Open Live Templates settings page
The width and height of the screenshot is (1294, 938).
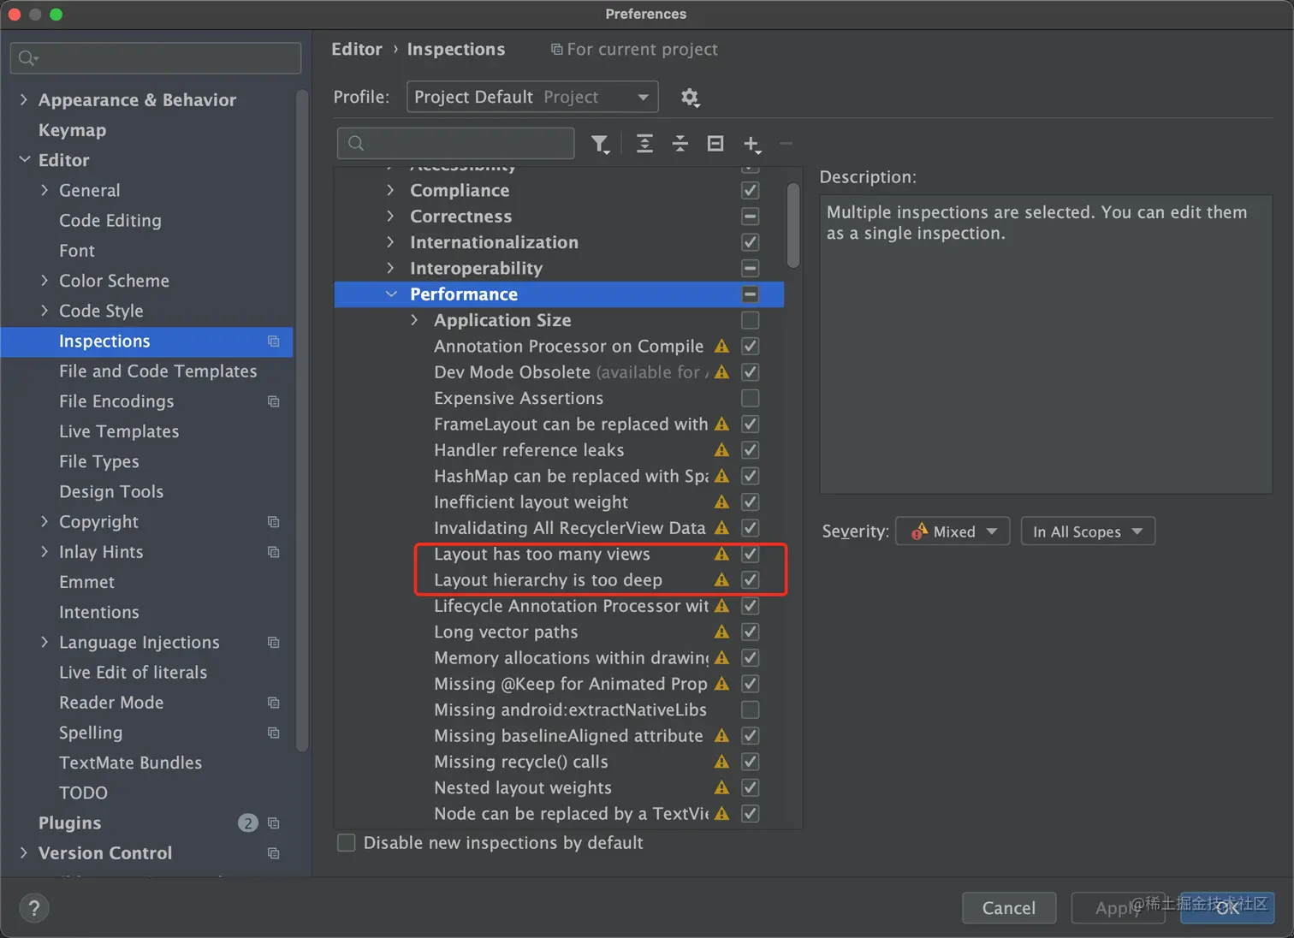[119, 431]
